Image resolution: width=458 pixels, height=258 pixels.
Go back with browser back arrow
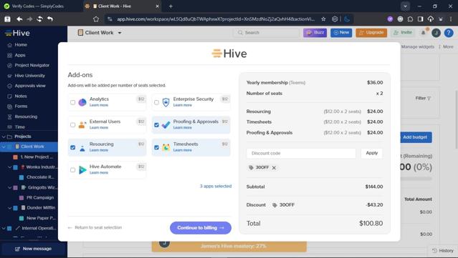click(19, 19)
